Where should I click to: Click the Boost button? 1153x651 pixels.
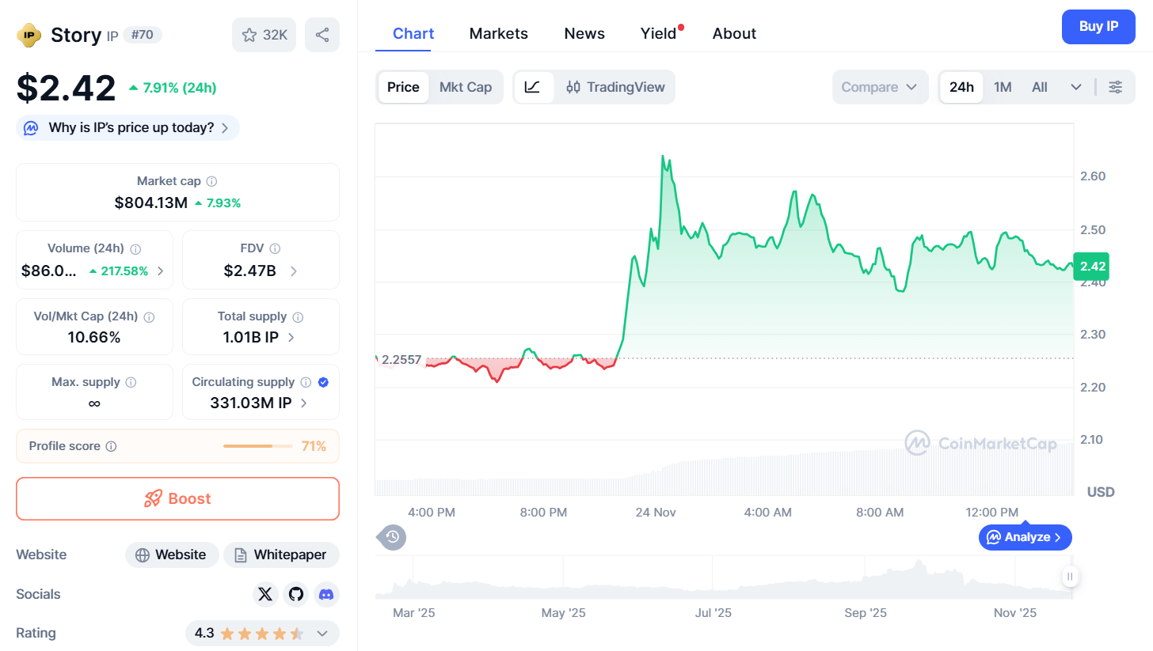[x=177, y=498]
